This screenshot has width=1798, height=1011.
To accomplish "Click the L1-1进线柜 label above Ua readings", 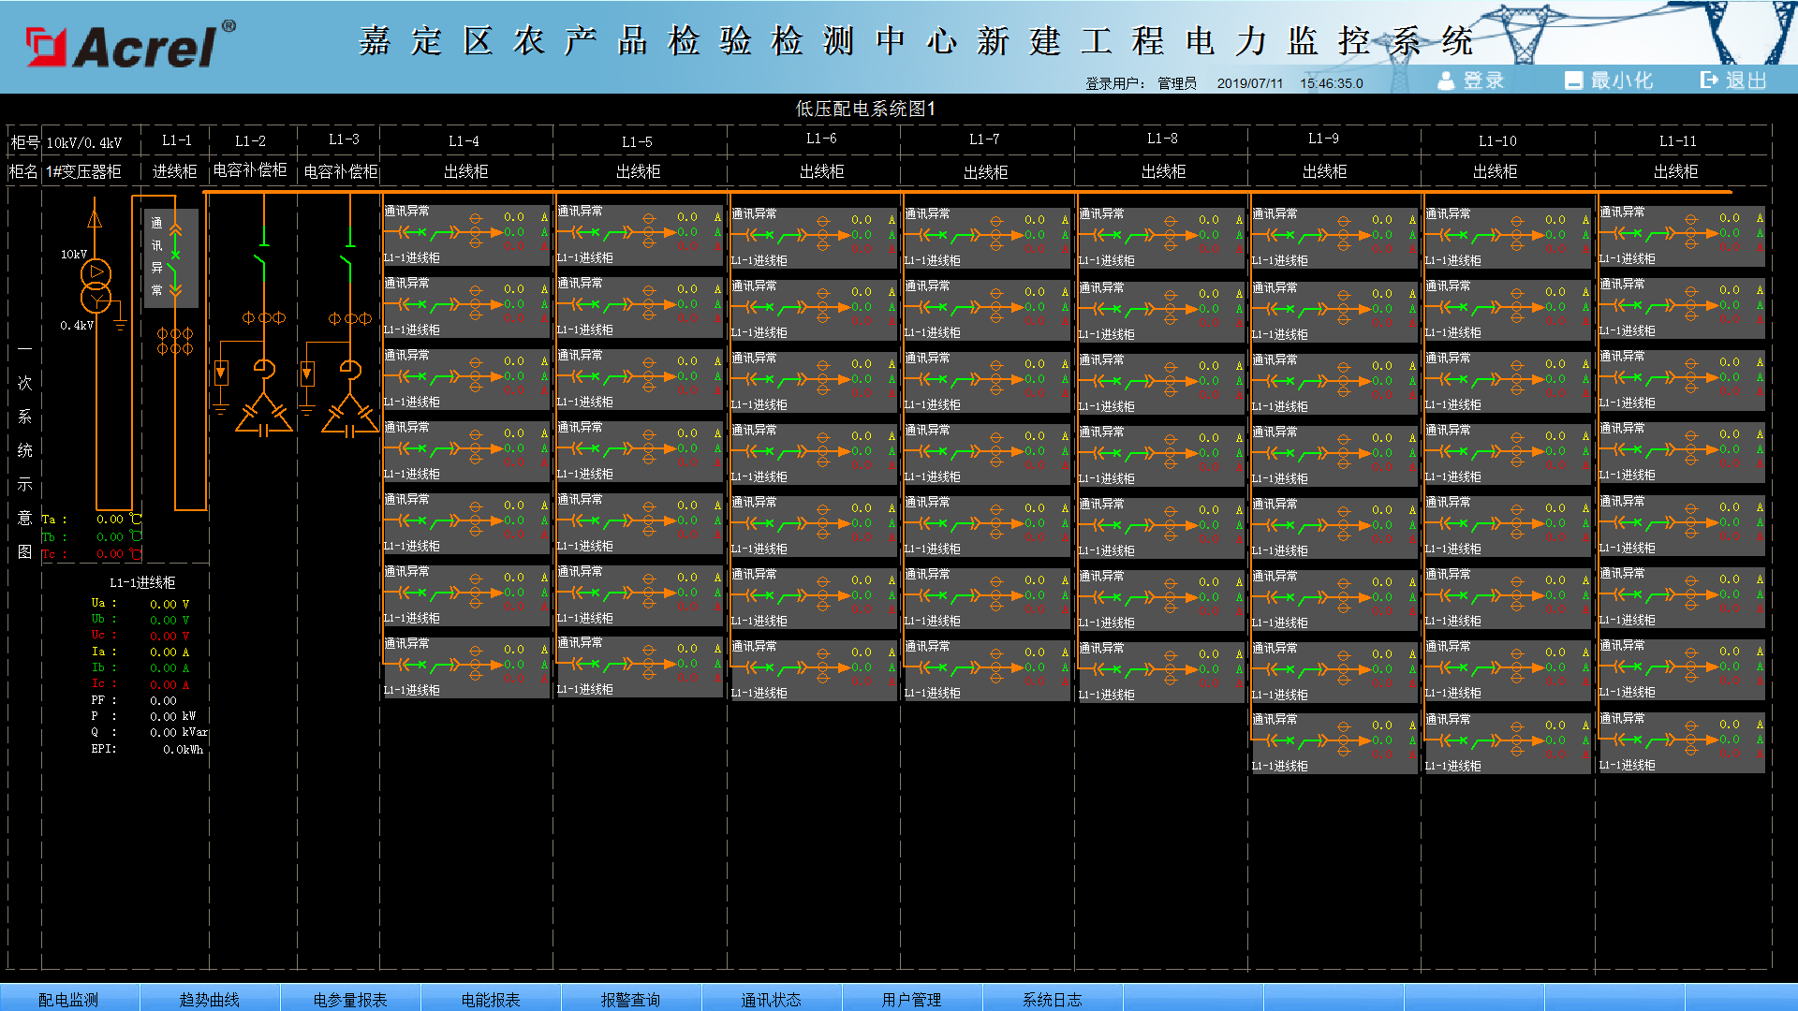I will (142, 582).
